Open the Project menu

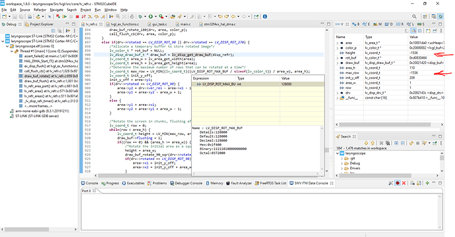pos(86,10)
